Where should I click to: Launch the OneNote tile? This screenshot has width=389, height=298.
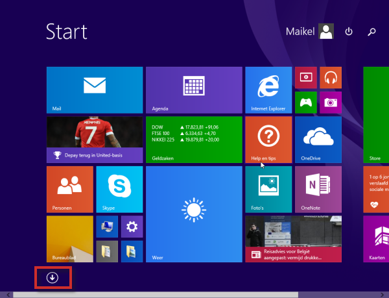(318, 189)
